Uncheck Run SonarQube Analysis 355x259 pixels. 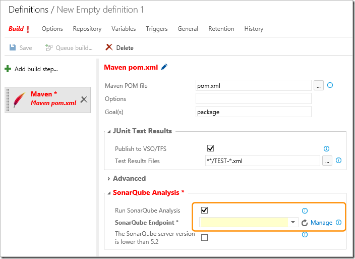coord(204,211)
